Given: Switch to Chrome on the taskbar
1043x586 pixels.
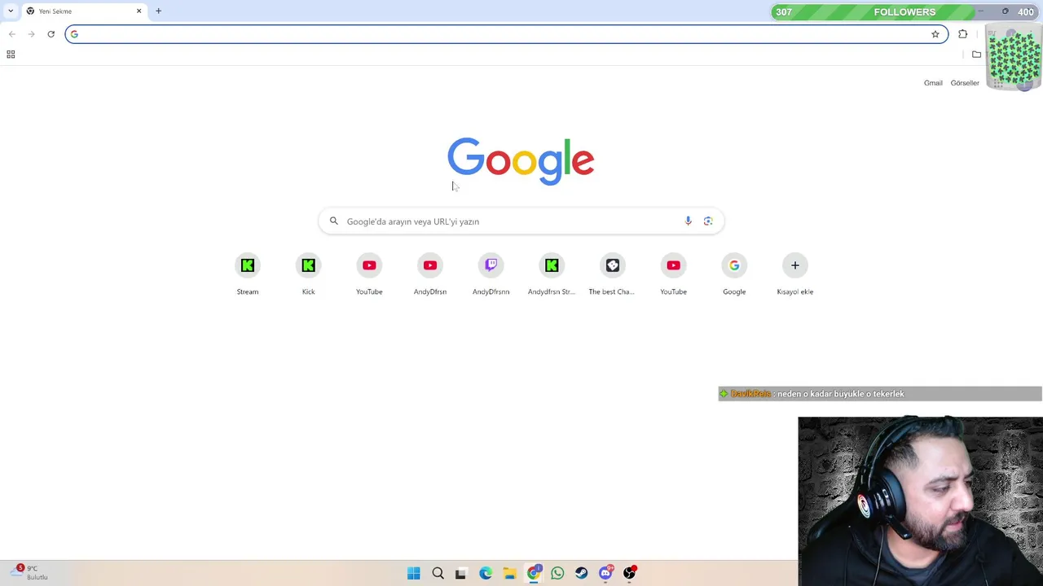Looking at the screenshot, I should pyautogui.click(x=534, y=573).
